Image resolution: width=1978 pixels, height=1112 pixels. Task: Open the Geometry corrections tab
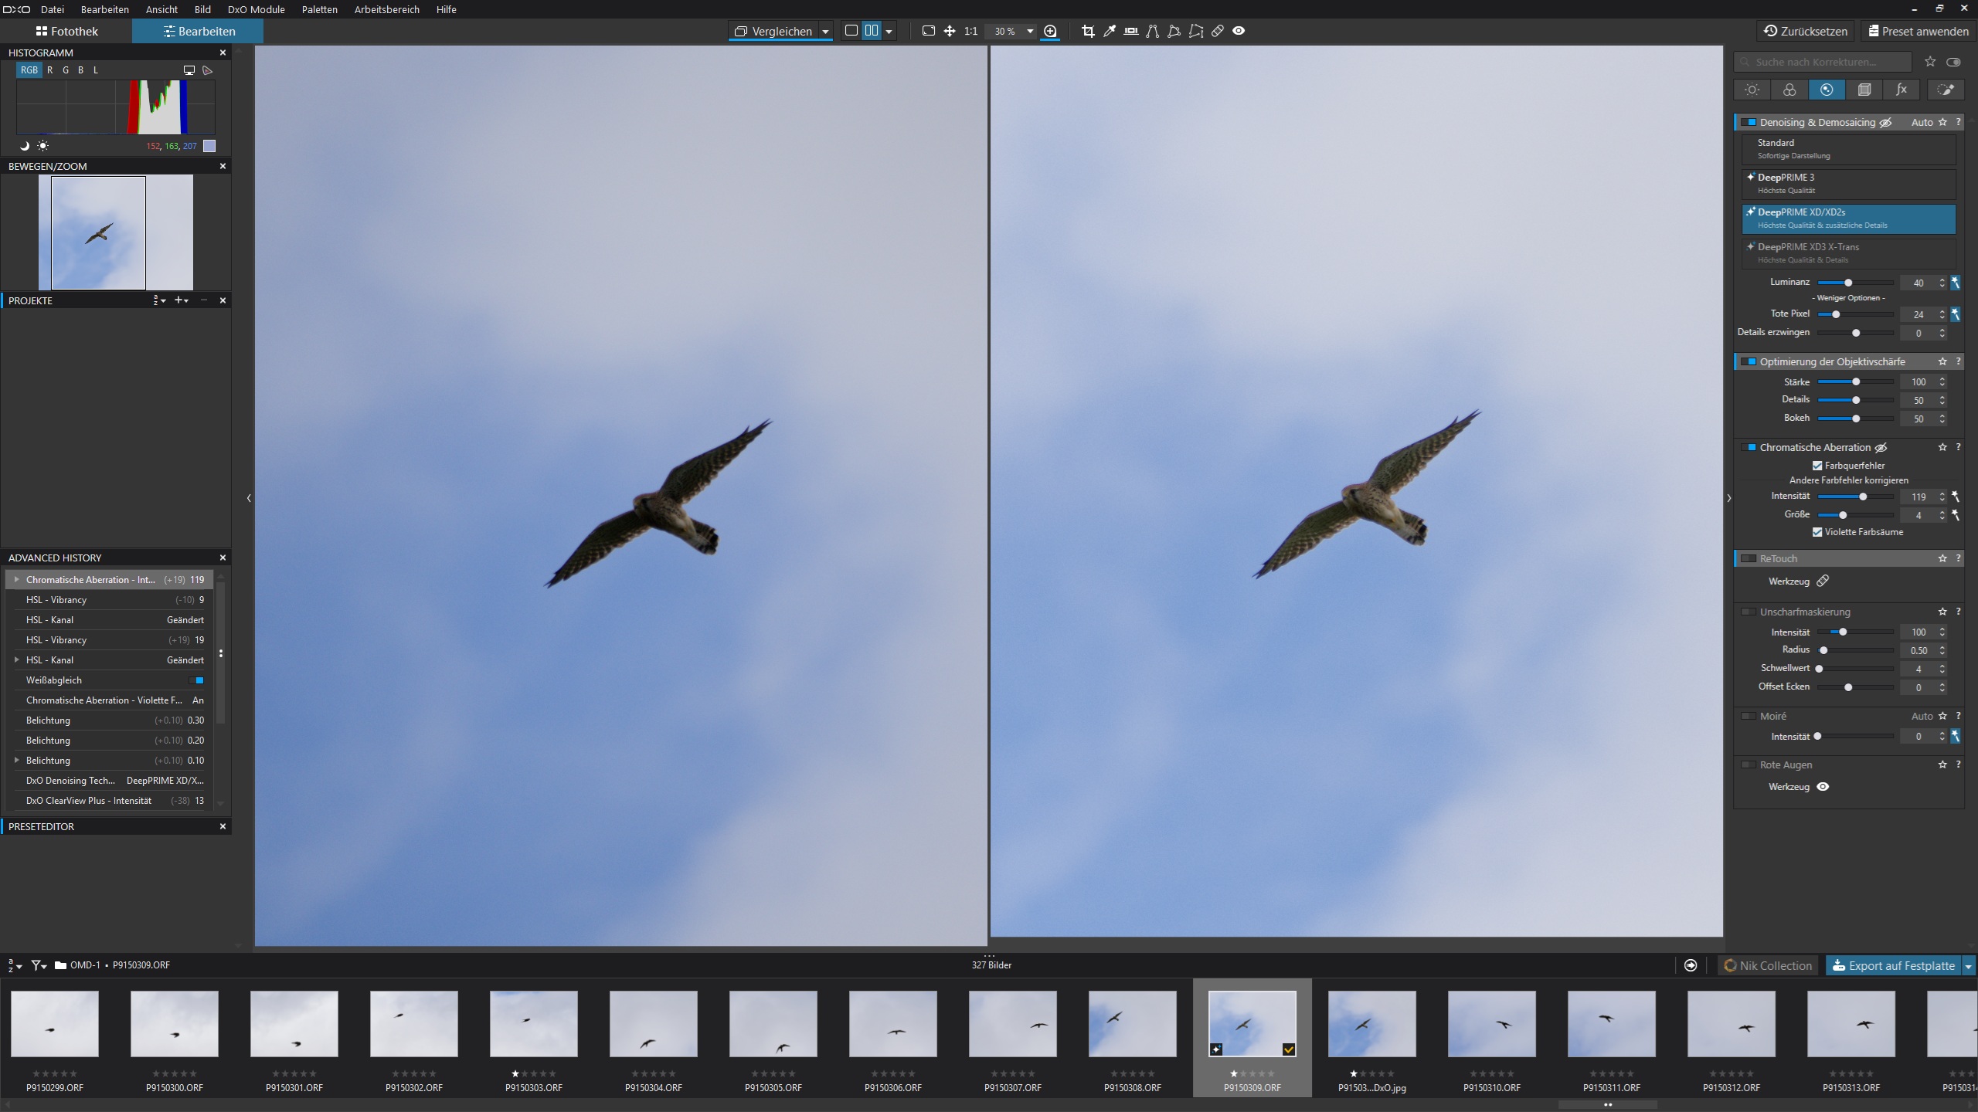tap(1864, 90)
